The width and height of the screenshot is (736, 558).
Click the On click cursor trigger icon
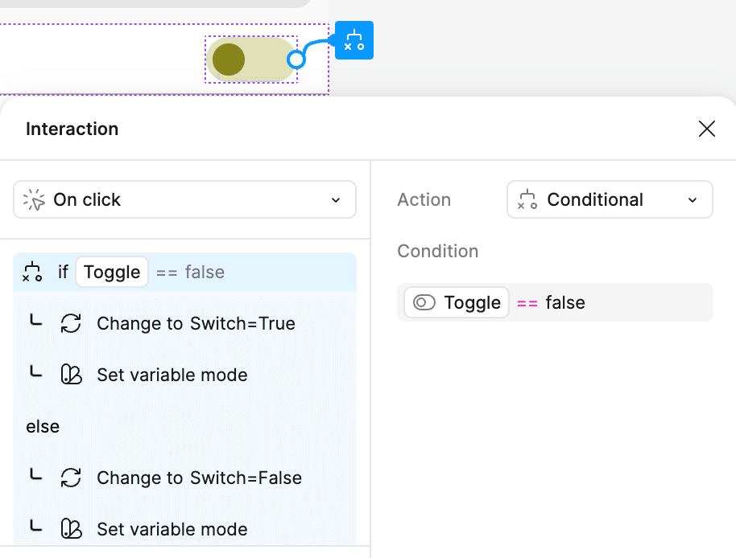tap(34, 199)
